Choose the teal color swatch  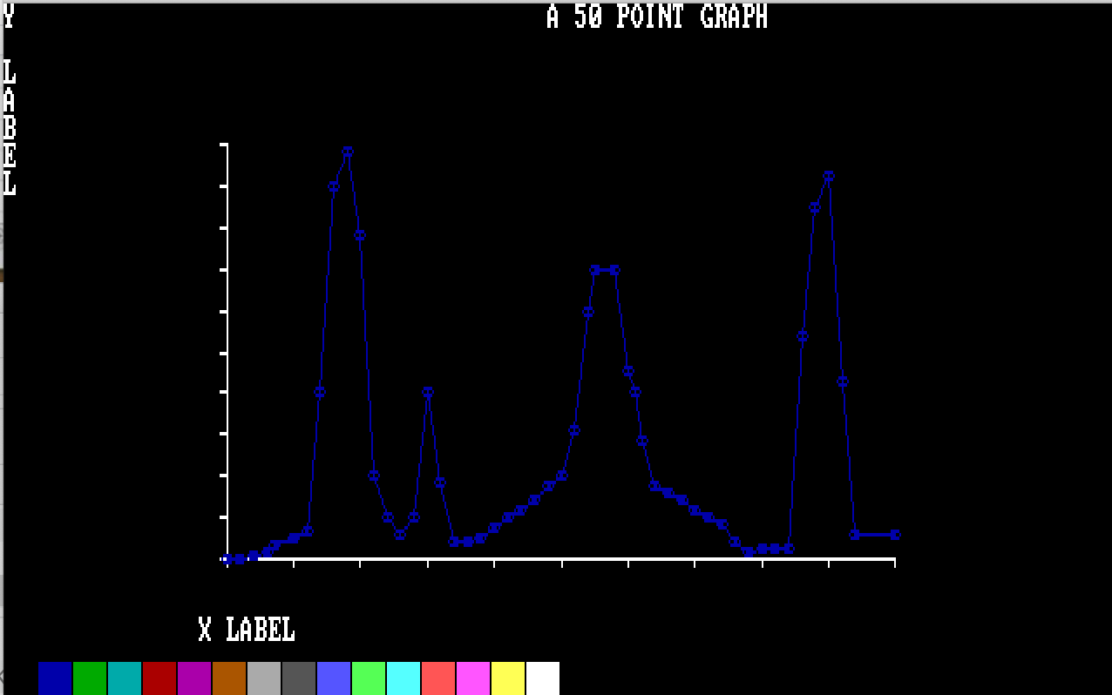point(125,678)
